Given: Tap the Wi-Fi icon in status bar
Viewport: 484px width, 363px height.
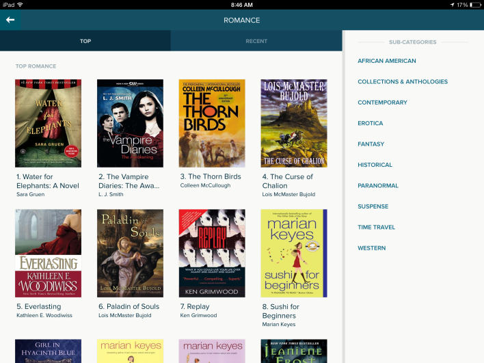Looking at the screenshot, I should pos(20,5).
